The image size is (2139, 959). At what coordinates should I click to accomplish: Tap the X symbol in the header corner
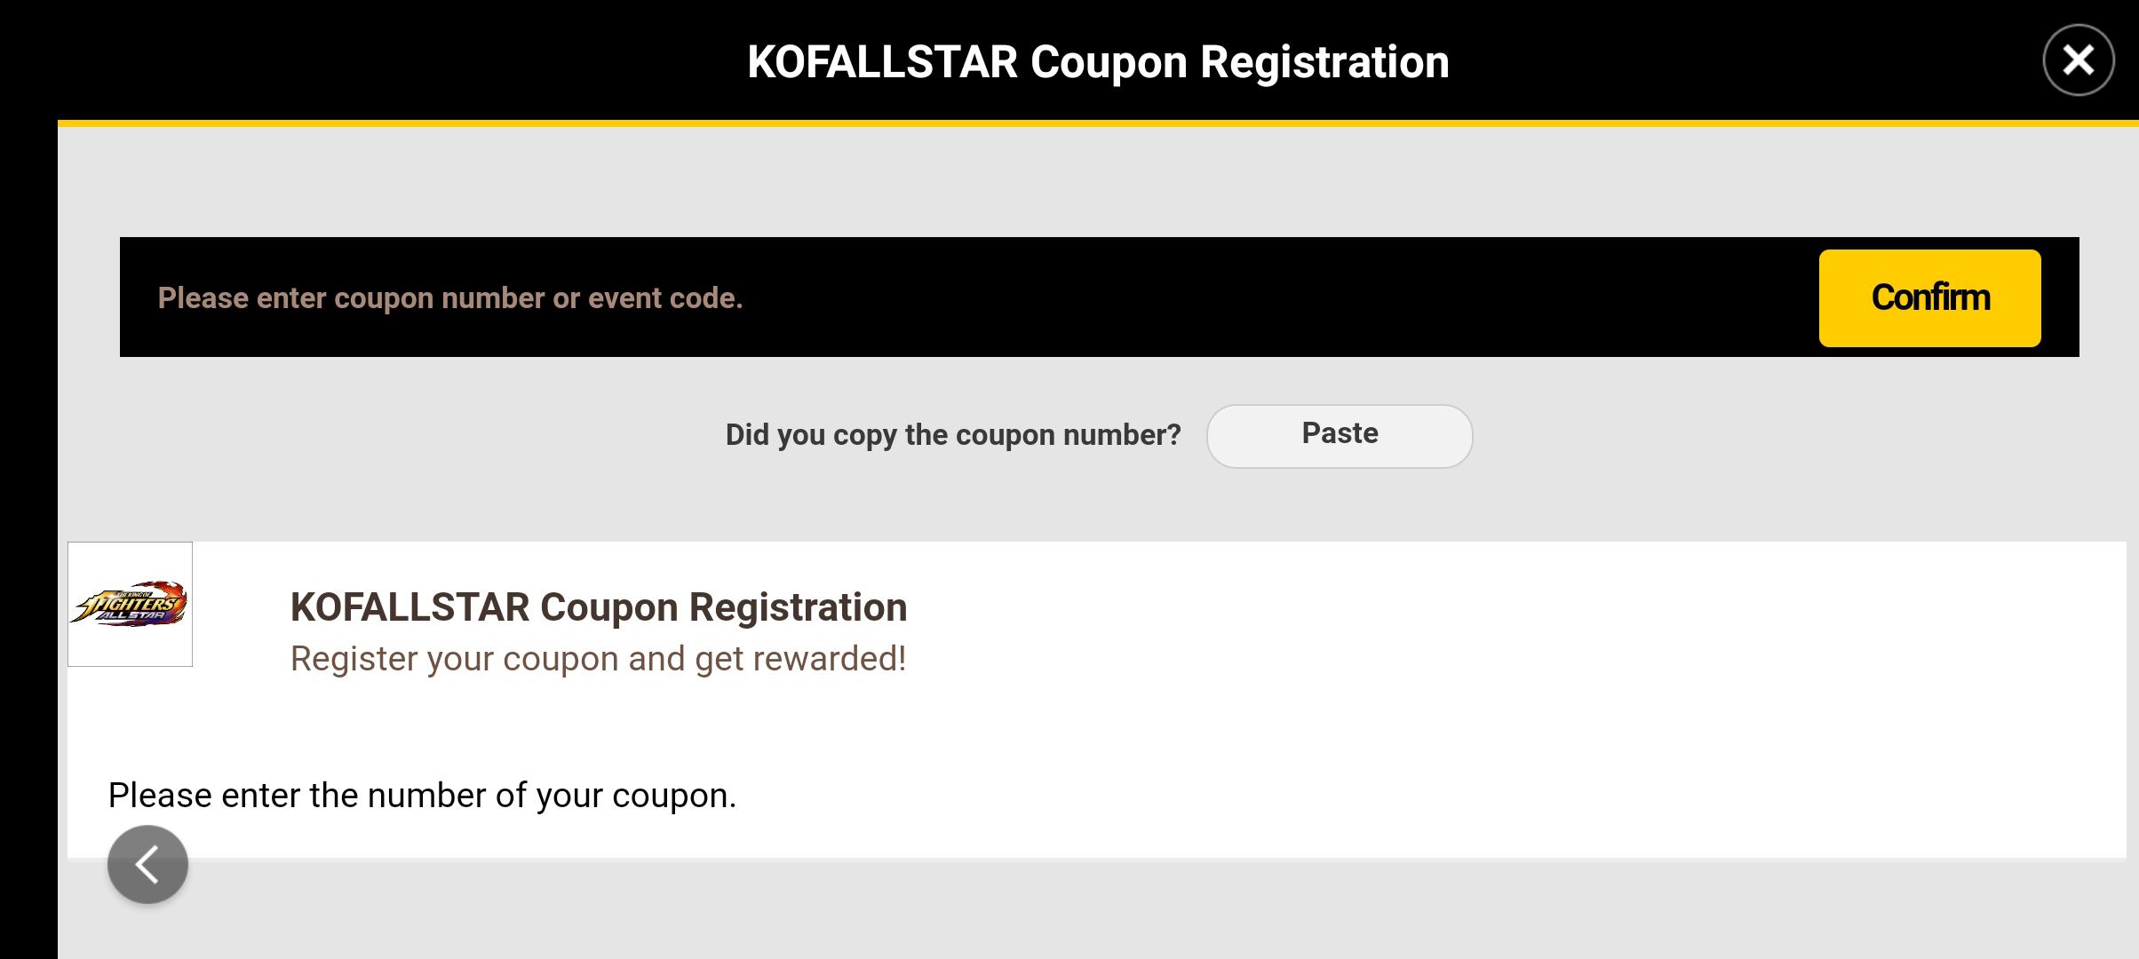pos(2078,60)
